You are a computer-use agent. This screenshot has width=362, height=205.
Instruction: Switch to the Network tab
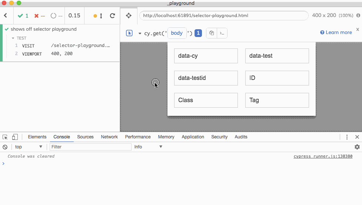(x=109, y=137)
